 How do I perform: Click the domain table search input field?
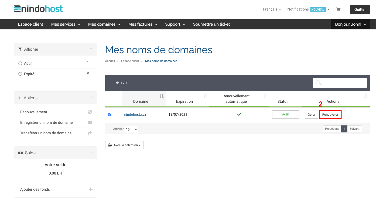coord(340,83)
